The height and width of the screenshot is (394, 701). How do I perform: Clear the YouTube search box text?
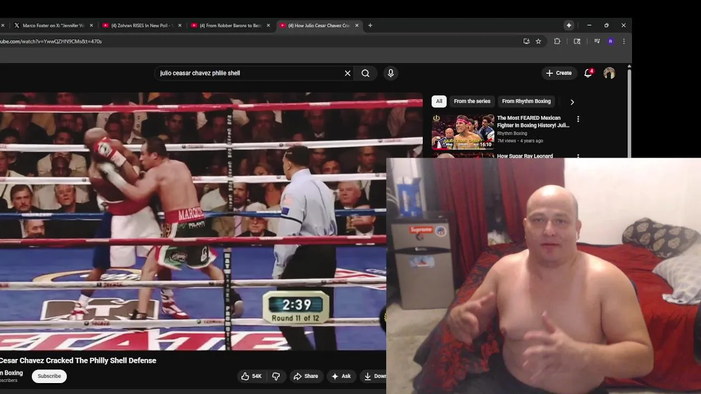pyautogui.click(x=347, y=73)
